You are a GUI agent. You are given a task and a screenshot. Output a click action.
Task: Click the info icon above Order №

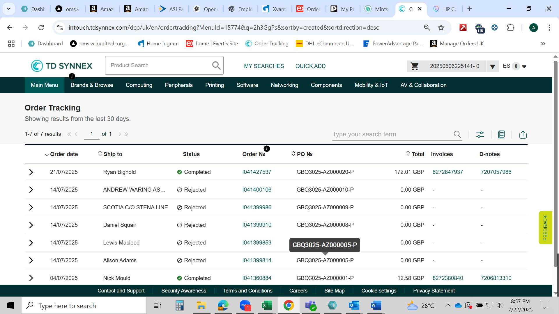tap(267, 149)
